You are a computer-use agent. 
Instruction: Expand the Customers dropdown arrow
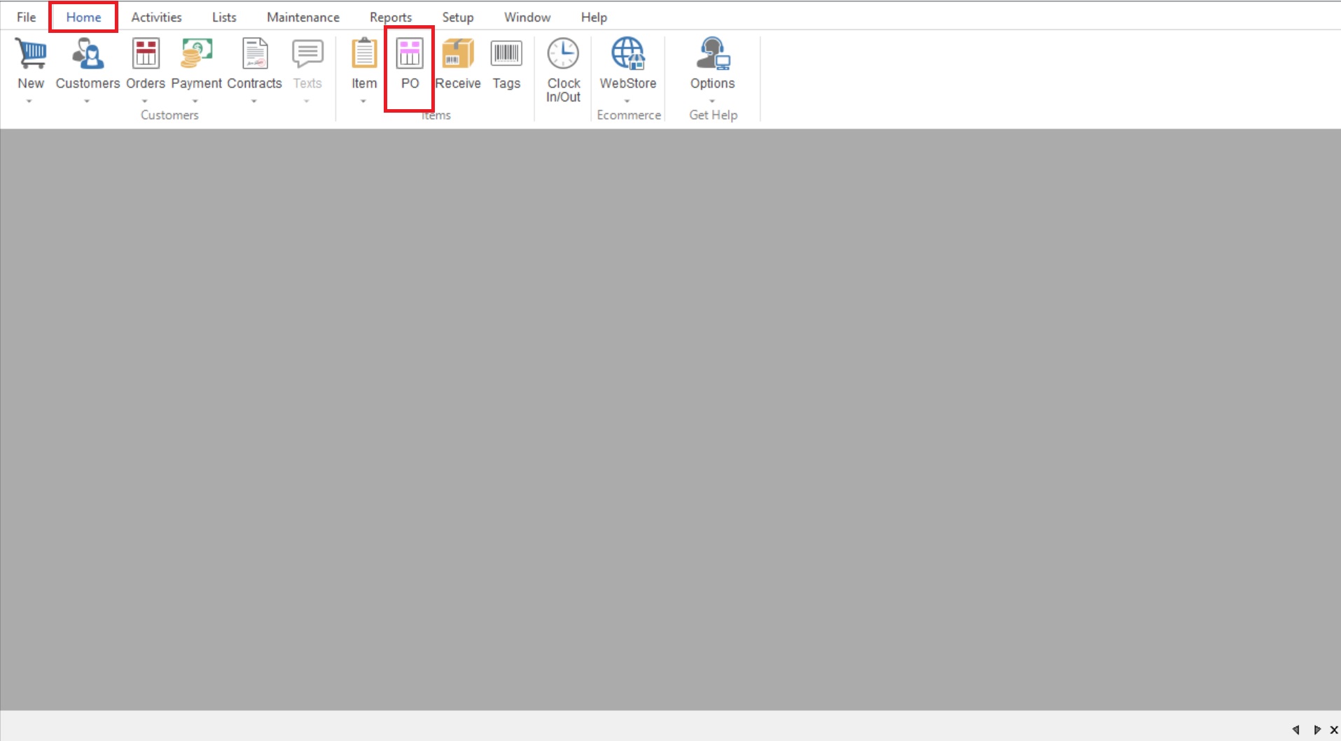(87, 101)
